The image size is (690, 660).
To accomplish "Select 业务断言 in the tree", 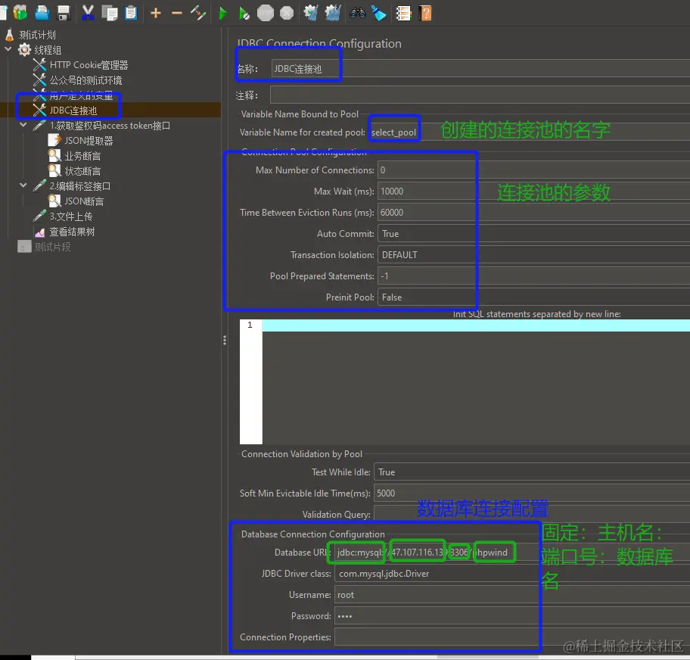I will tap(82, 156).
